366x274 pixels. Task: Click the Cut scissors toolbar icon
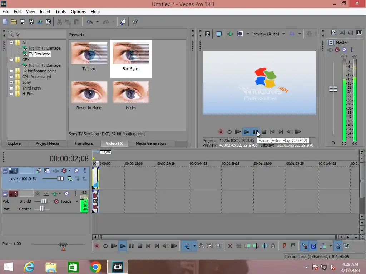click(60, 22)
